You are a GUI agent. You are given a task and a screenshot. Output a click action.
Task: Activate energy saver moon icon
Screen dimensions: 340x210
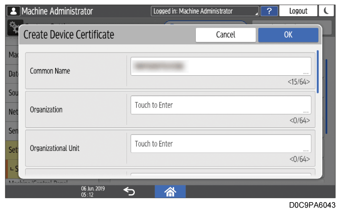point(325,11)
